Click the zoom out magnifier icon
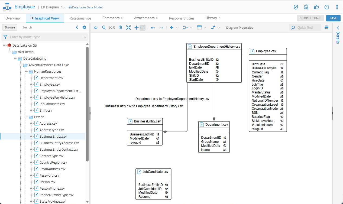Image resolution: width=343 pixels, height=204 pixels. [x=104, y=28]
